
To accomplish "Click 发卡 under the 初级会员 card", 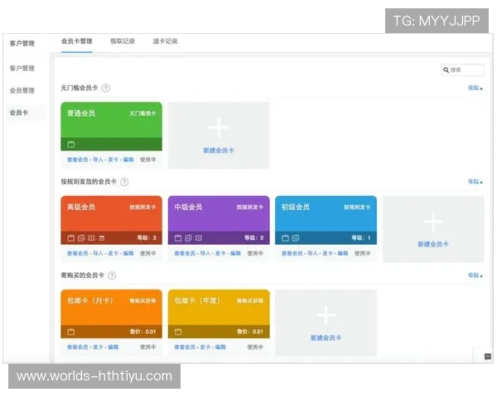I will [x=327, y=253].
